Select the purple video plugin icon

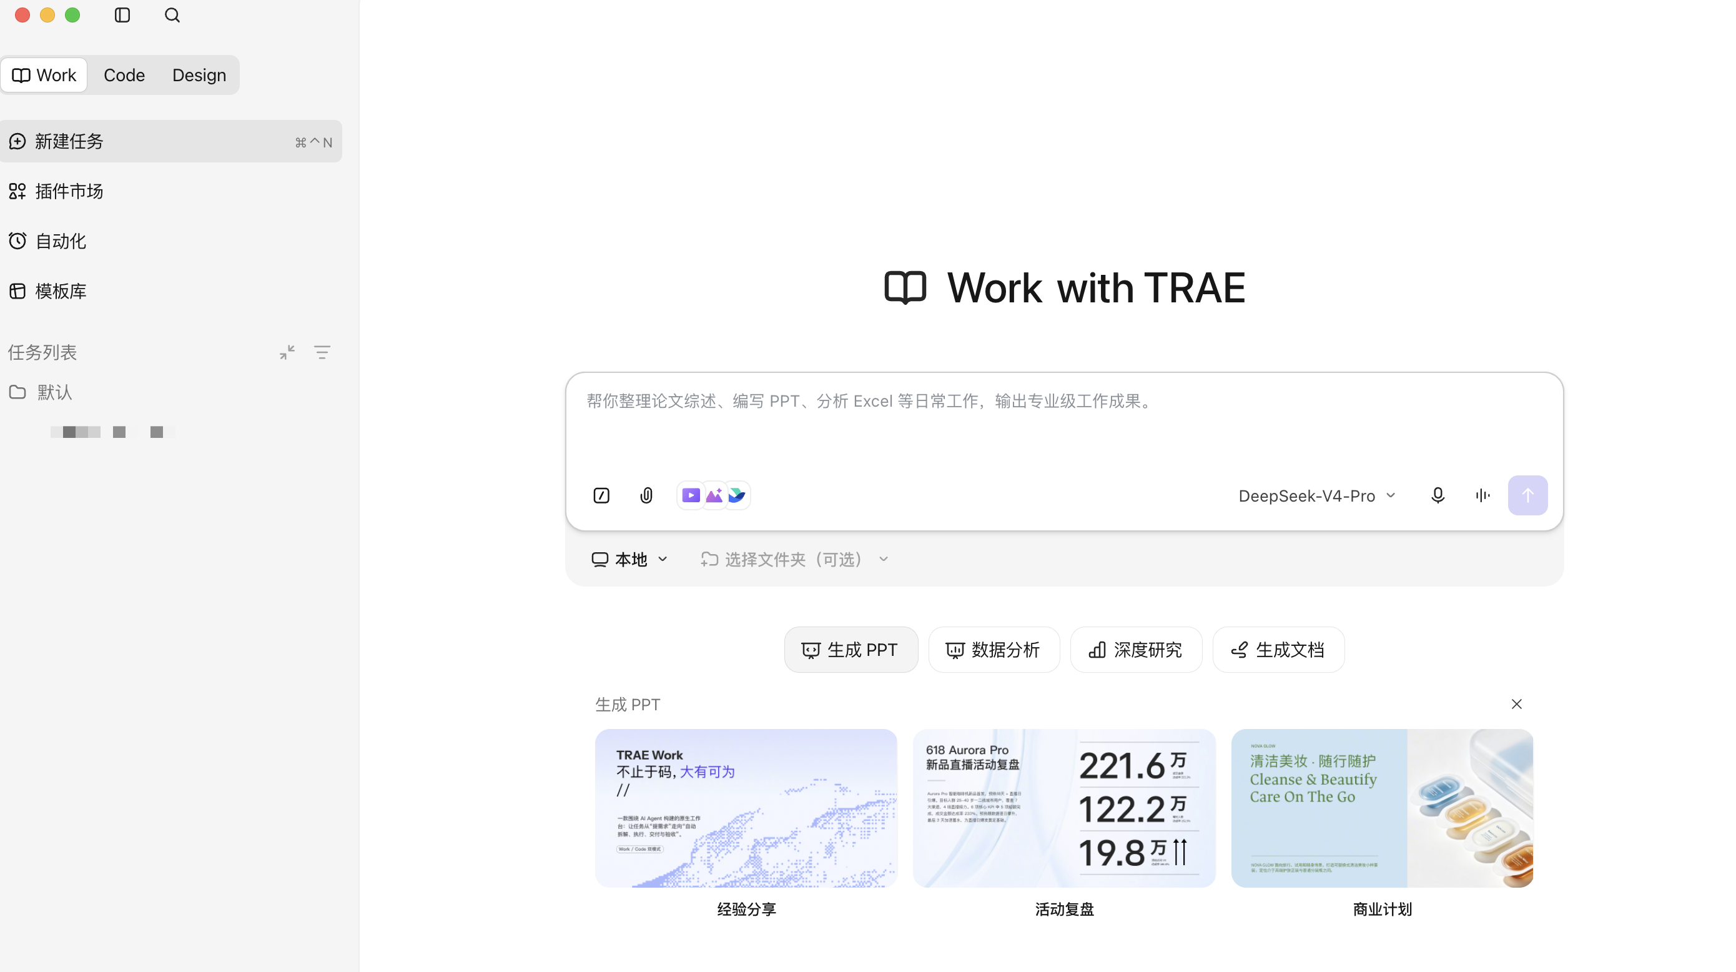pos(691,495)
